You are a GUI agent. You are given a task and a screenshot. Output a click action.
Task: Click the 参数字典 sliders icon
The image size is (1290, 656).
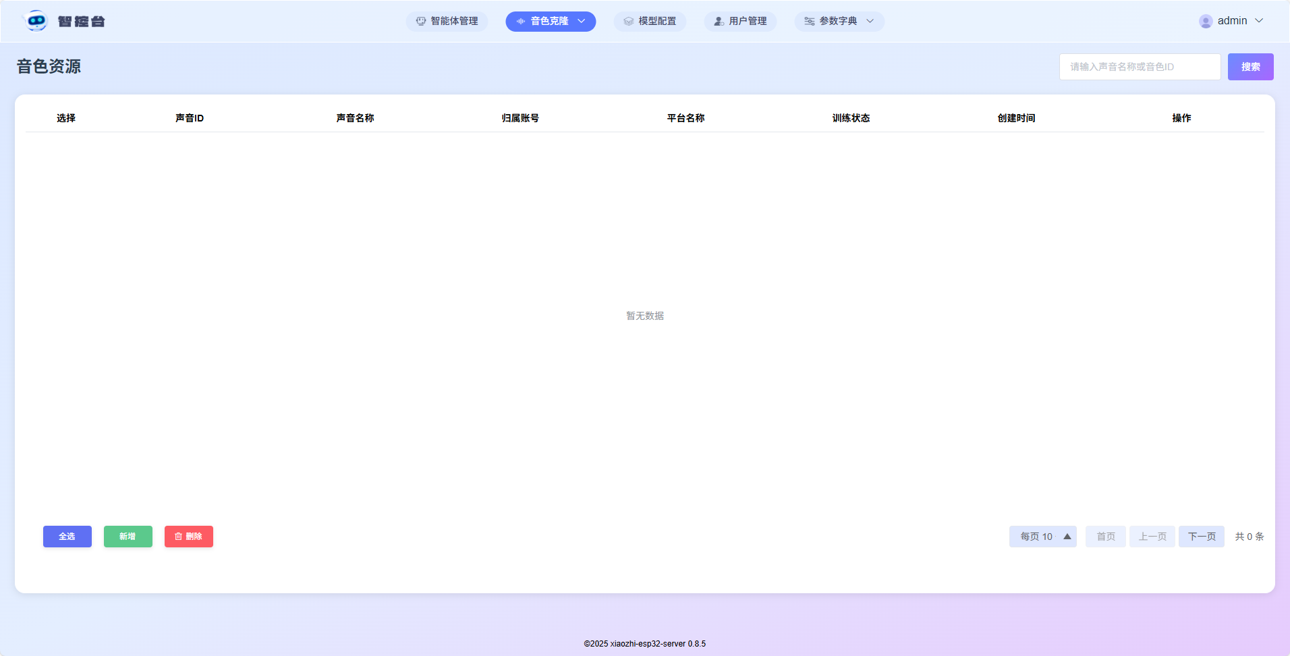(x=810, y=22)
